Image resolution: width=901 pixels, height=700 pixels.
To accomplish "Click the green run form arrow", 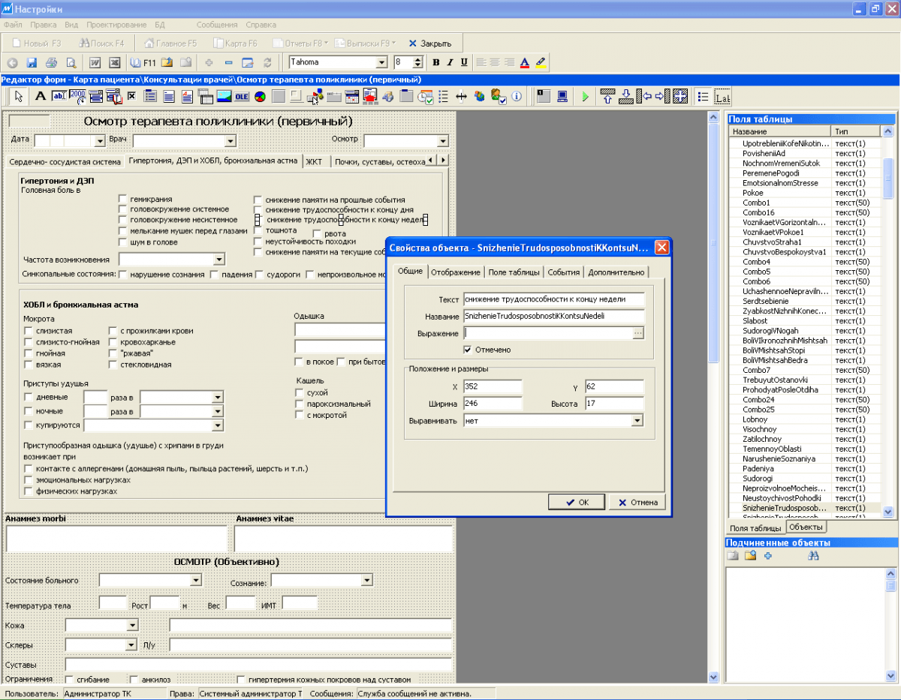I will coord(585,96).
